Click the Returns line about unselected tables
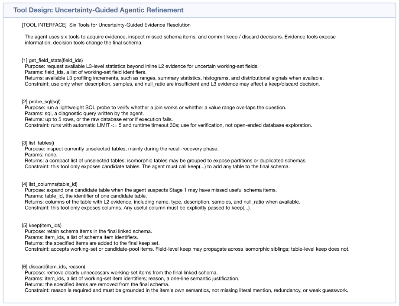This screenshot has width=399, height=306. click(x=165, y=160)
